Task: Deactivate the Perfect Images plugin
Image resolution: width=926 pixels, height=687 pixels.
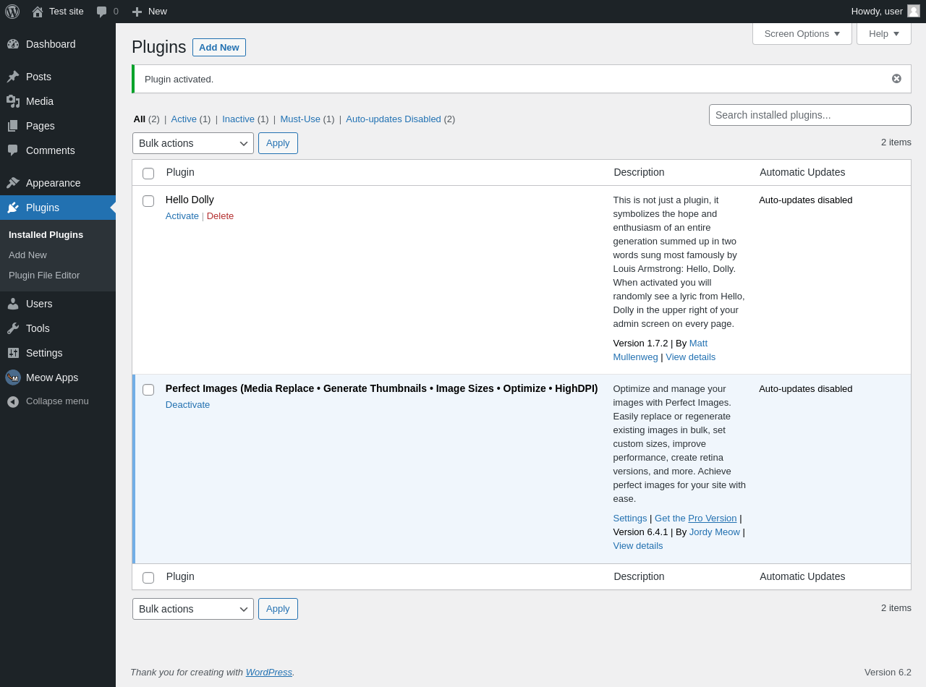Action: click(x=187, y=405)
